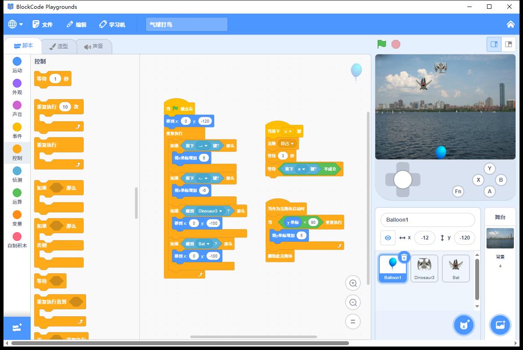Click the gamepad B button
The image size is (523, 350).
click(x=501, y=180)
